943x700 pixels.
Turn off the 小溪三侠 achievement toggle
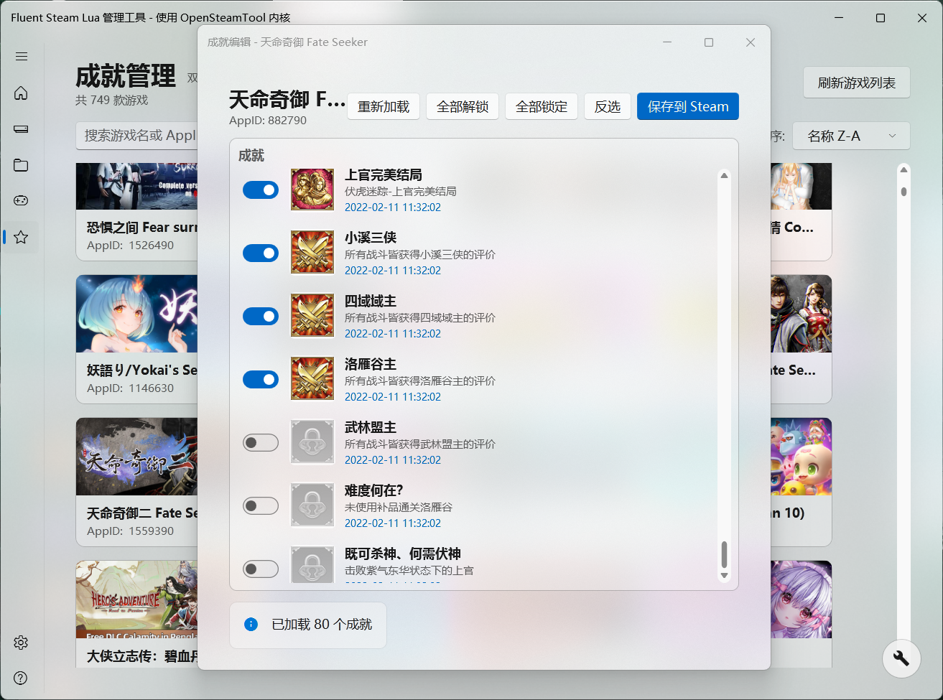[x=261, y=253]
